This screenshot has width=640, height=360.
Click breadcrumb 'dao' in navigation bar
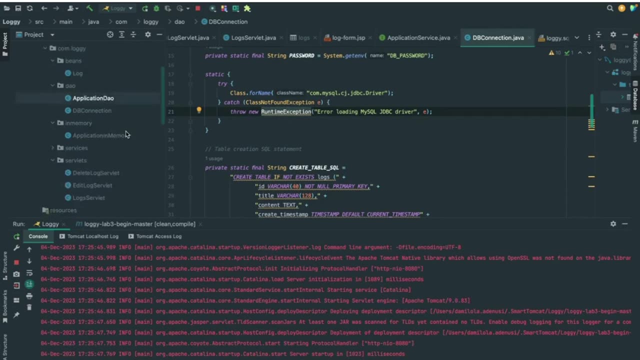[x=179, y=21]
